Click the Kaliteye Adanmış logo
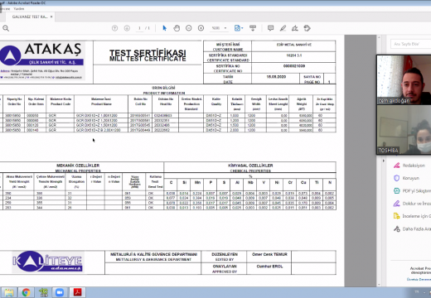Screen dimensions: 431x298 47,262
